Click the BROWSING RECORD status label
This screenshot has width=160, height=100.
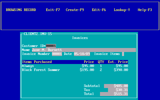click(x=21, y=10)
